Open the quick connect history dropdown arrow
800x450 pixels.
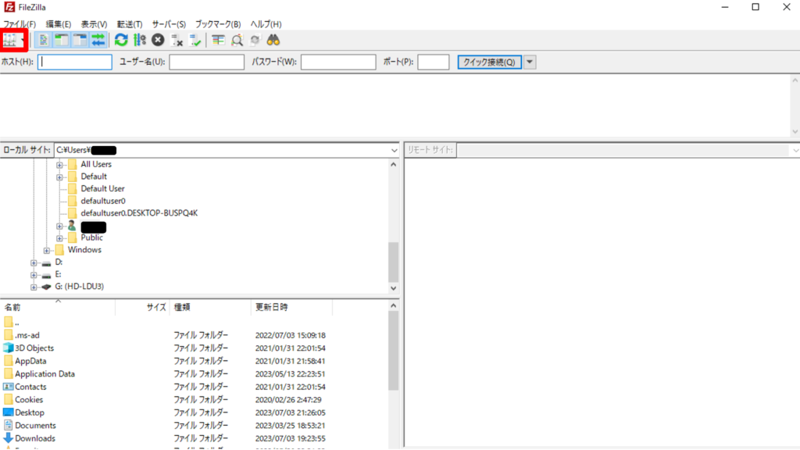click(x=530, y=62)
